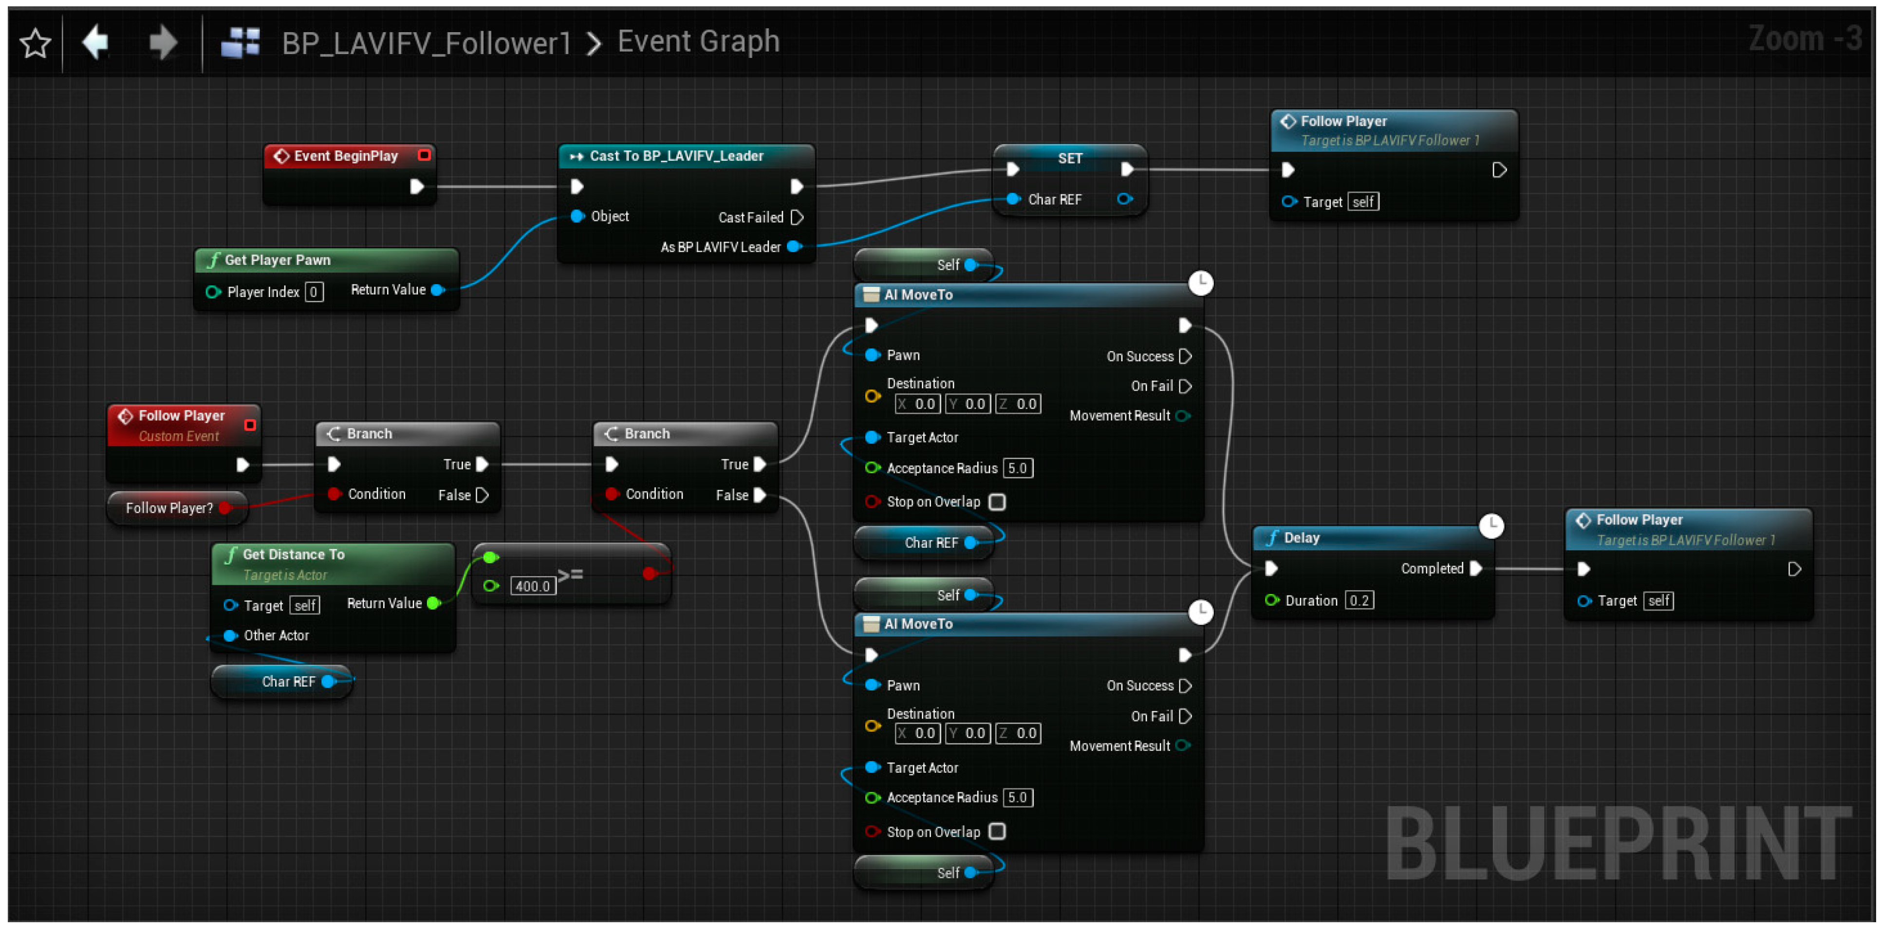
Task: Go back with the left arrow
Action: (x=95, y=42)
